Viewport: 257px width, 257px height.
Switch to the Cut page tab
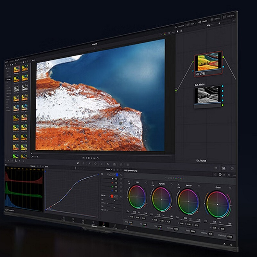[x=73, y=220]
